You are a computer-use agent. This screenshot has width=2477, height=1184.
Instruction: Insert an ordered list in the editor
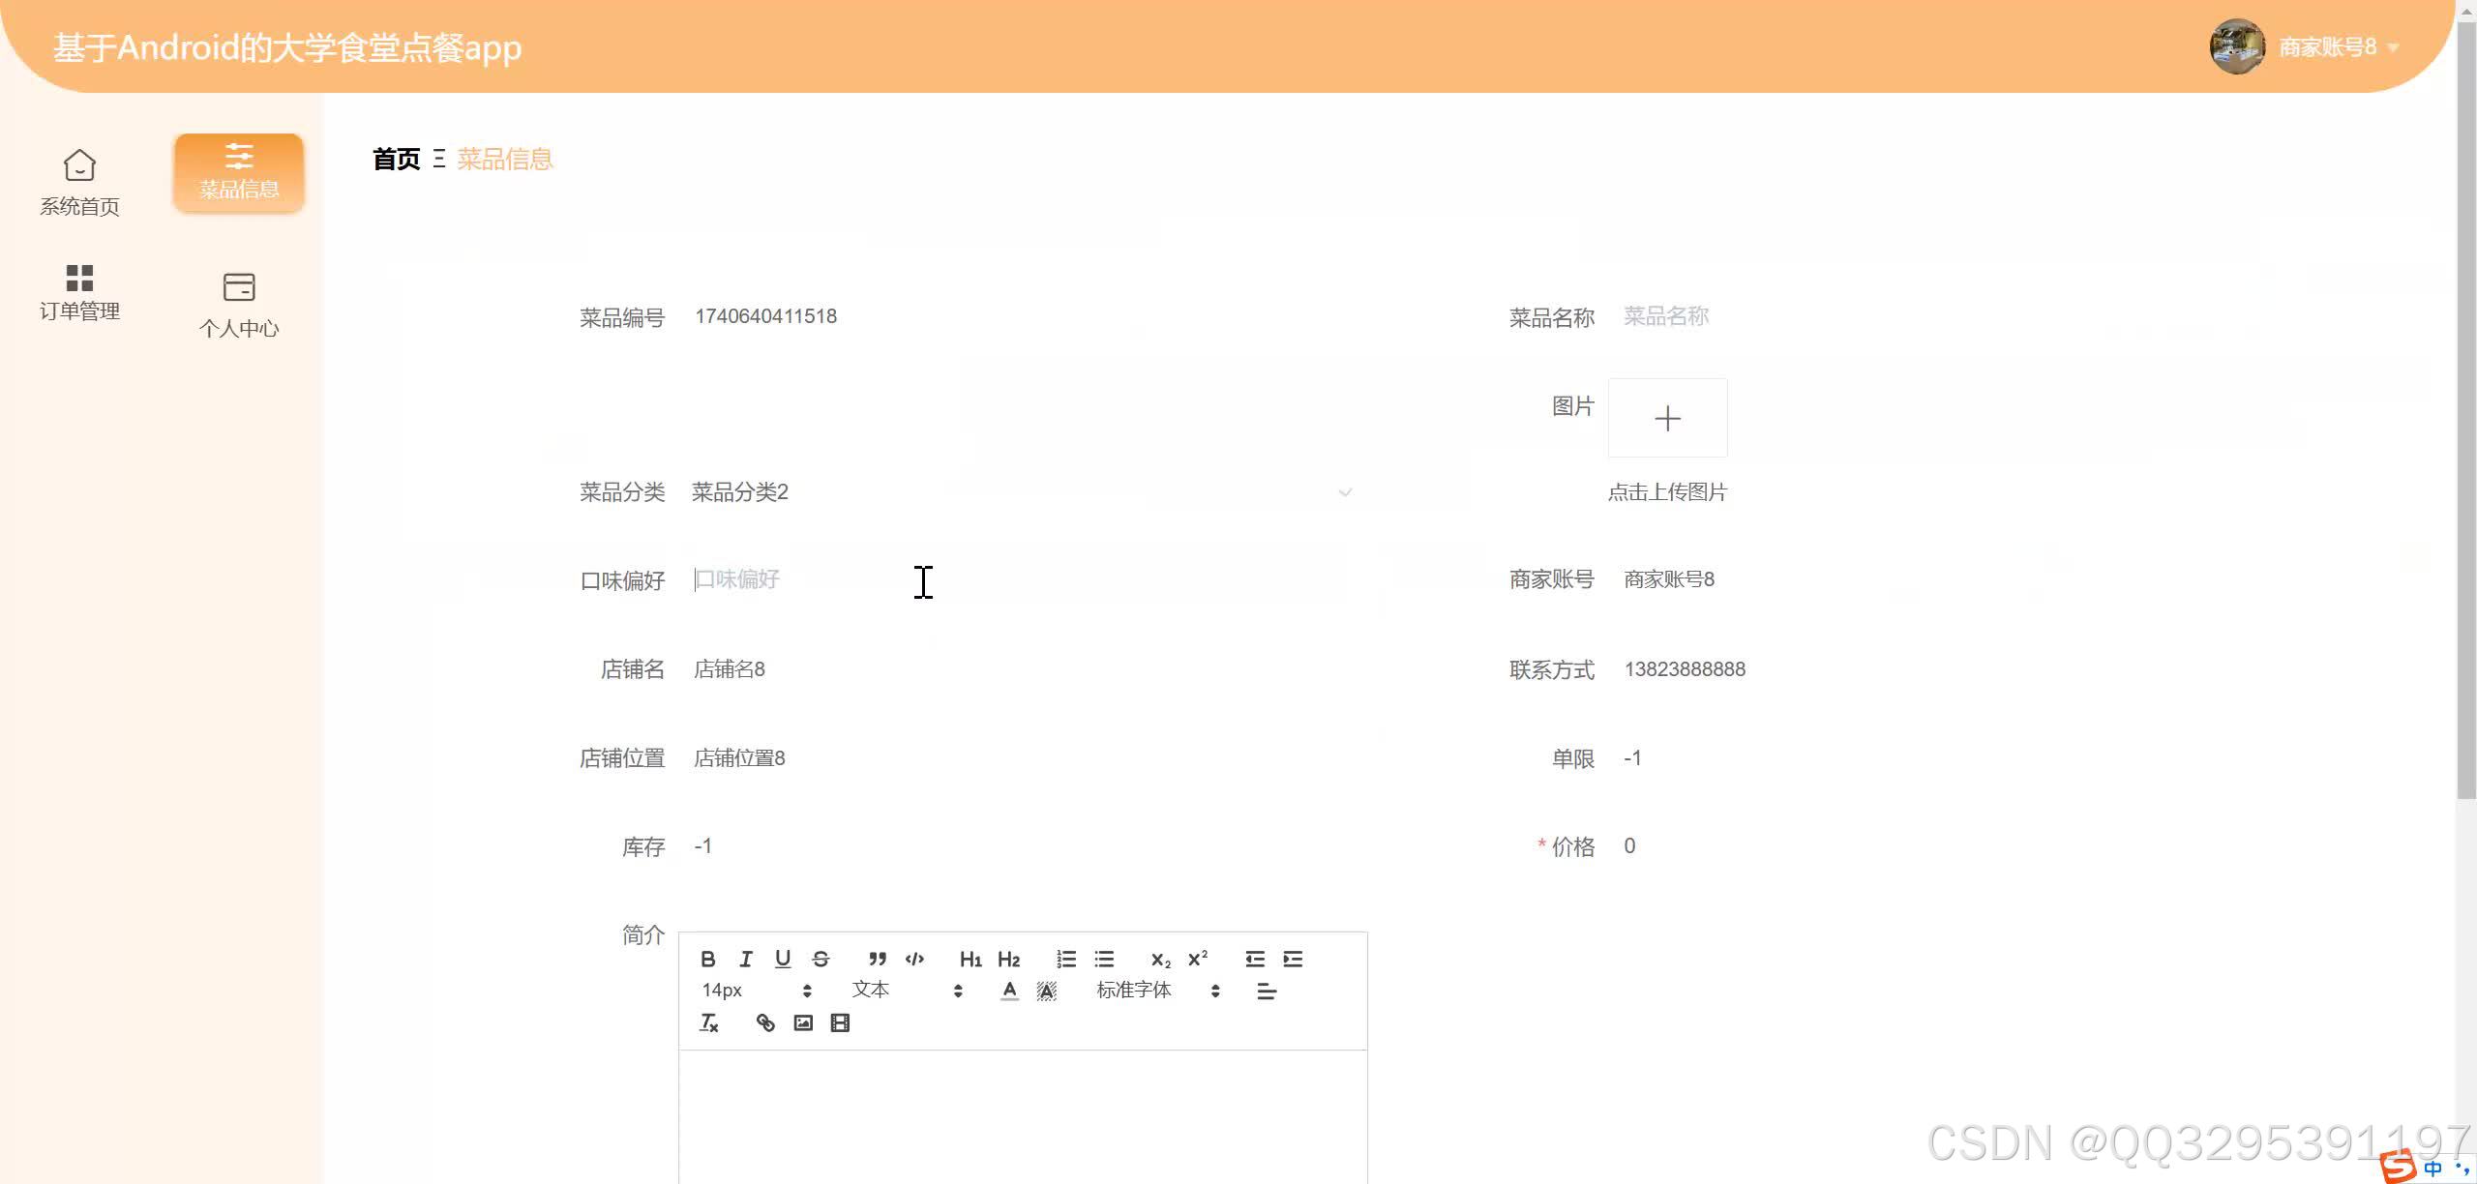(x=1065, y=958)
